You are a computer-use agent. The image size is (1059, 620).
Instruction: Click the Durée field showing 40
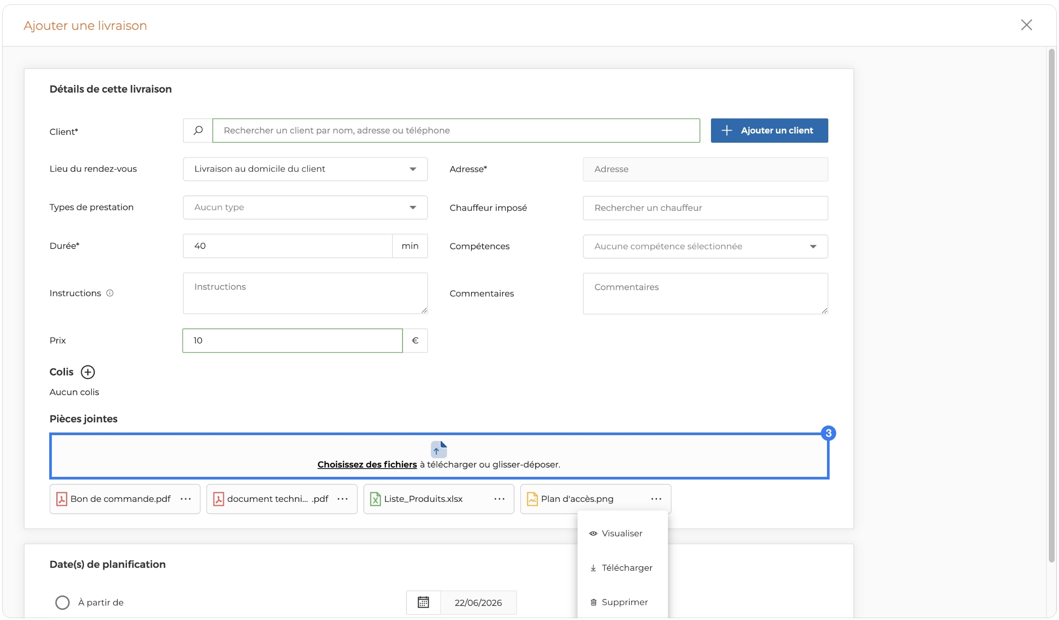[288, 246]
